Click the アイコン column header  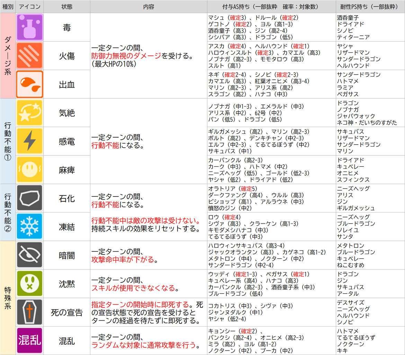30,7
